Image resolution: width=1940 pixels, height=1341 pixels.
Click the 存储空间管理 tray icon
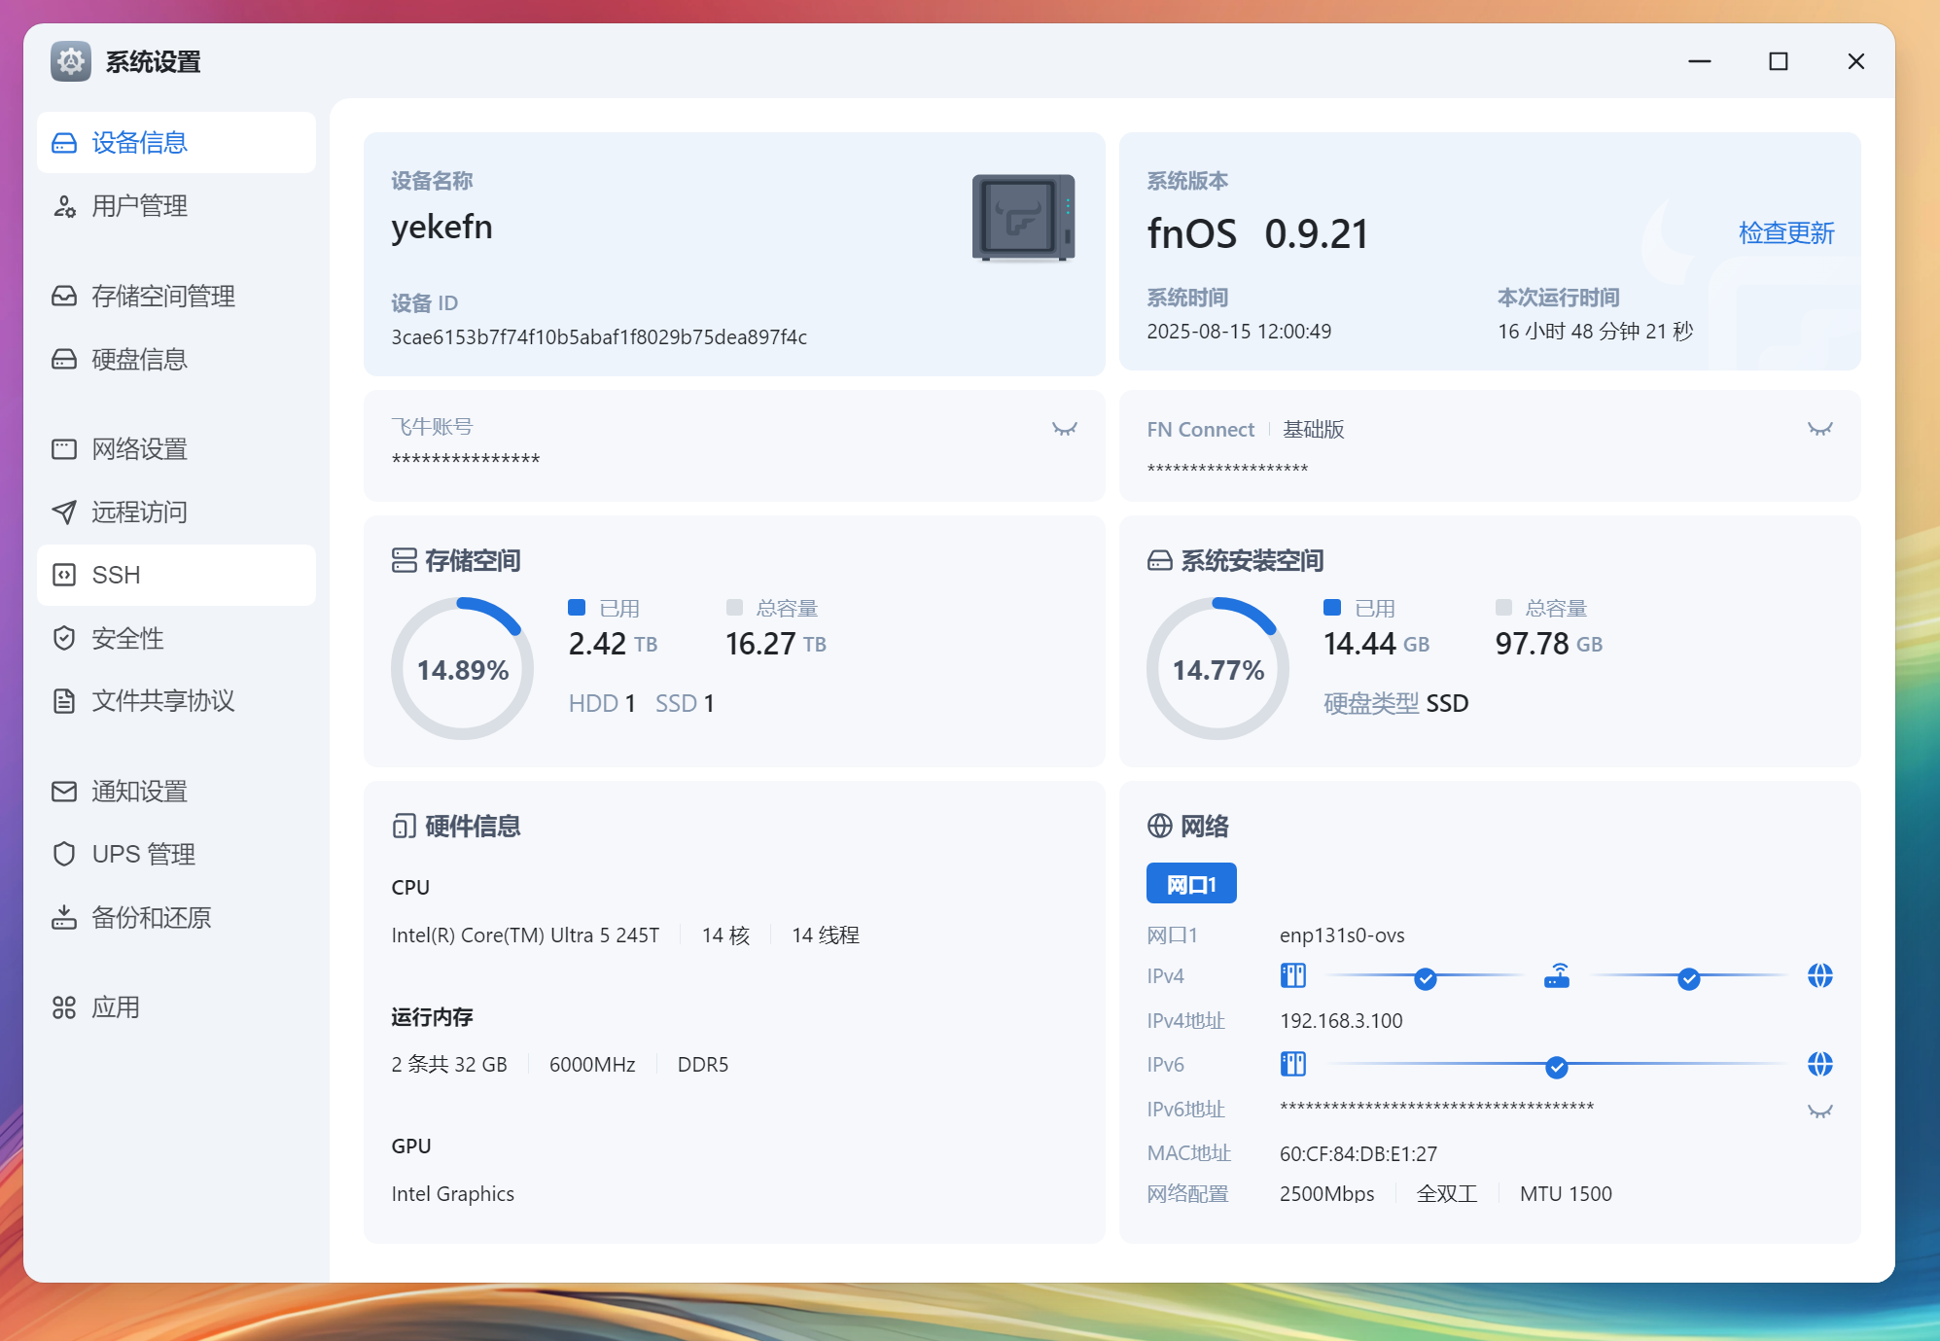point(64,296)
